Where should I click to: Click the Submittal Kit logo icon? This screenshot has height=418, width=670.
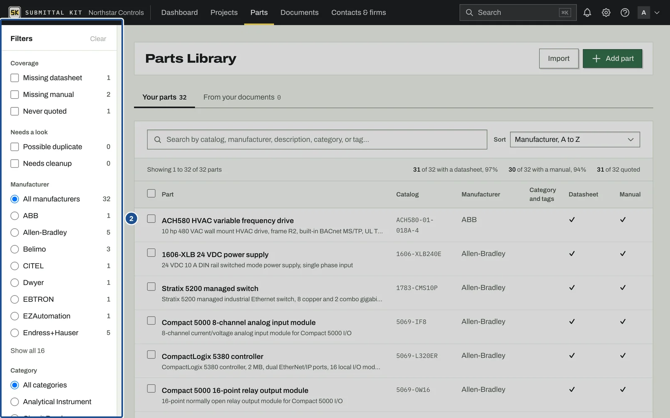[15, 13]
